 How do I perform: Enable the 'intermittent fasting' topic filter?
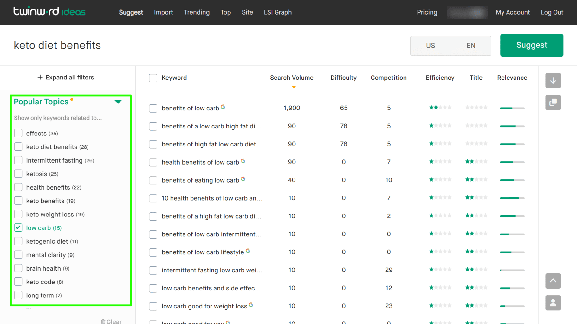(x=18, y=160)
